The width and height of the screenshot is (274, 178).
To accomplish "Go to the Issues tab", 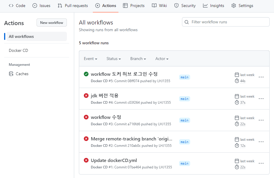I will tap(41, 6).
